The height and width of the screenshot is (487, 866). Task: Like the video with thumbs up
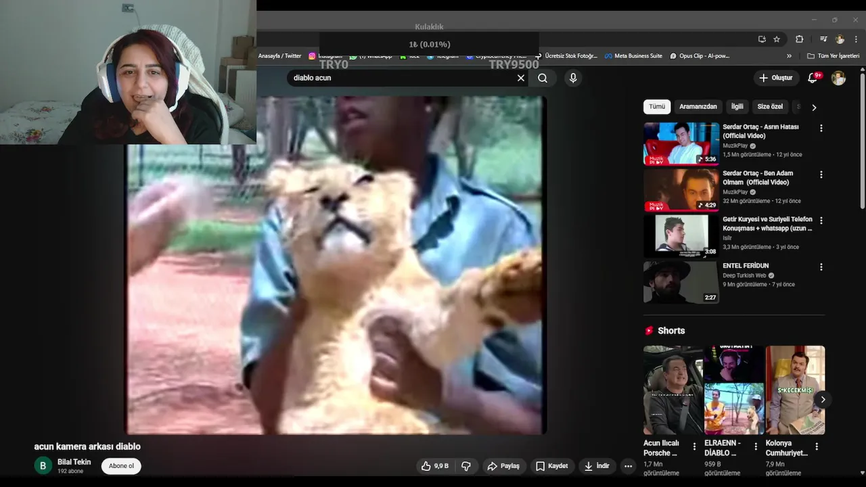pos(434,466)
